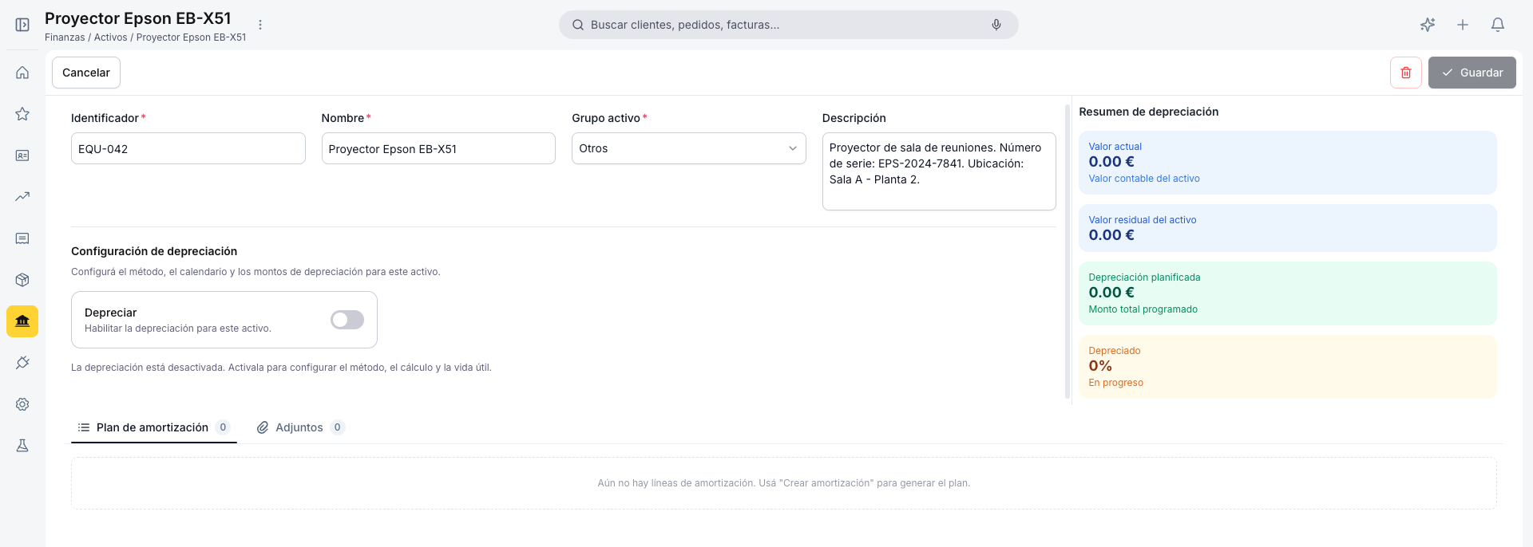Click 'Proyector Epson EB-X51' breadcrumb text

click(192, 37)
